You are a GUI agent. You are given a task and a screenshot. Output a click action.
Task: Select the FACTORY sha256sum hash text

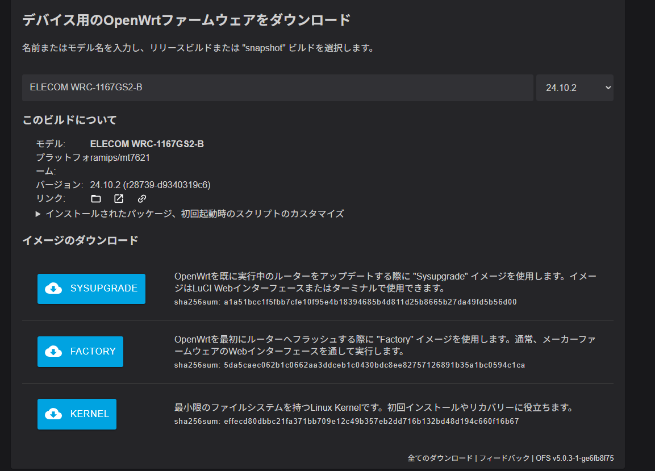(374, 365)
